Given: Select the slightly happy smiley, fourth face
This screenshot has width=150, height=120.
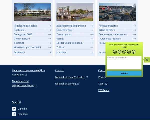Looking at the screenshot, I should [129, 52].
